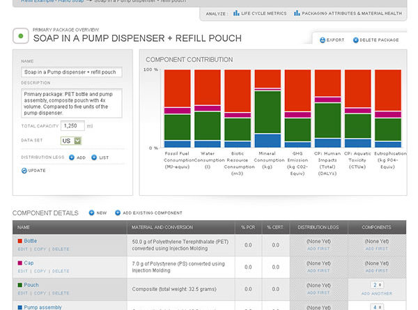Open Packaging Attributes & Material Health analysis
This screenshot has height=310, width=418.
[348, 13]
